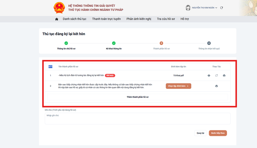Click the Bước tiếp theo button
Viewport: 257px width, 148px height.
click(x=218, y=133)
